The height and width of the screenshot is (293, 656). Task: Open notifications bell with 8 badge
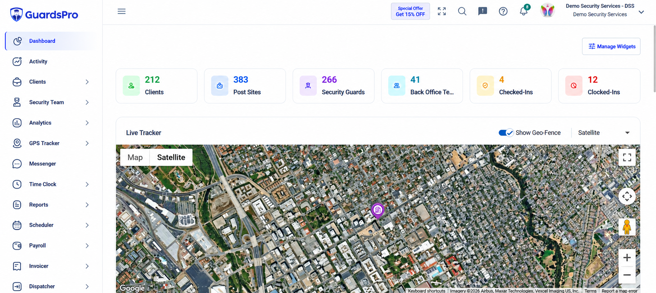click(x=524, y=11)
